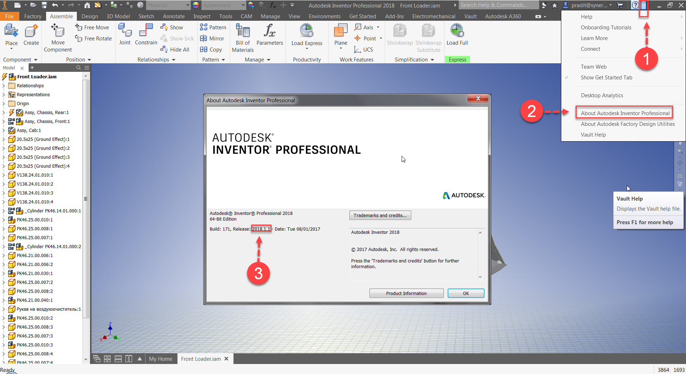Open the Simplification panel dropdown

point(414,60)
